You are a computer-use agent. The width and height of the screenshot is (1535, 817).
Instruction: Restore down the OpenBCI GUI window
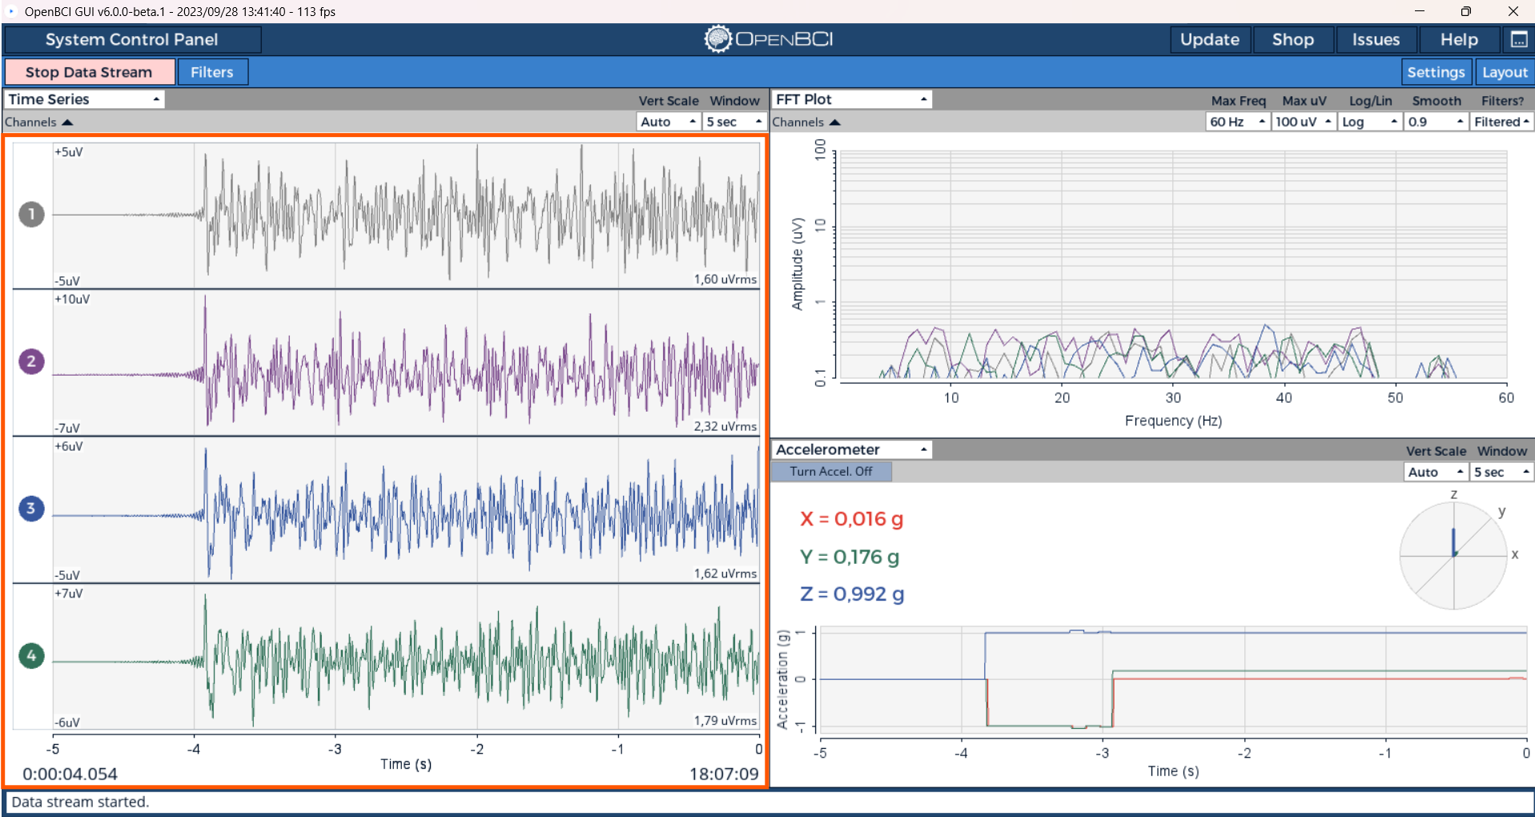tap(1465, 11)
